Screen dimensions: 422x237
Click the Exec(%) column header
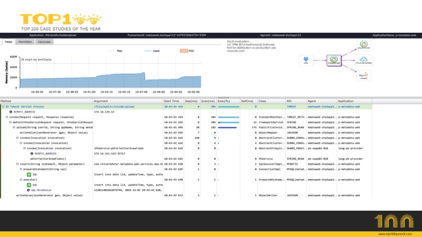pos(228,101)
